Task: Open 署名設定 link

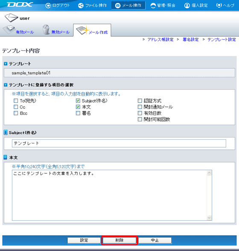Action: point(190,40)
